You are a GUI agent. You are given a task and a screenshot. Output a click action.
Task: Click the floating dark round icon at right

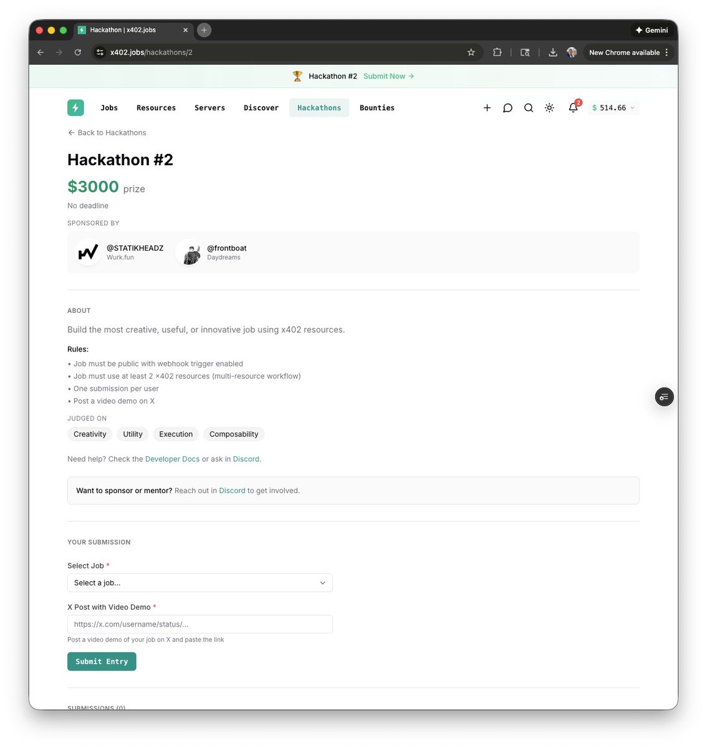[x=665, y=397]
